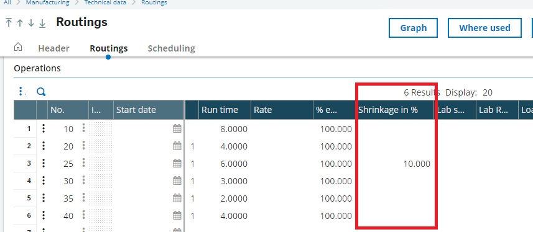
Task: Open the Graph button
Action: [413, 28]
